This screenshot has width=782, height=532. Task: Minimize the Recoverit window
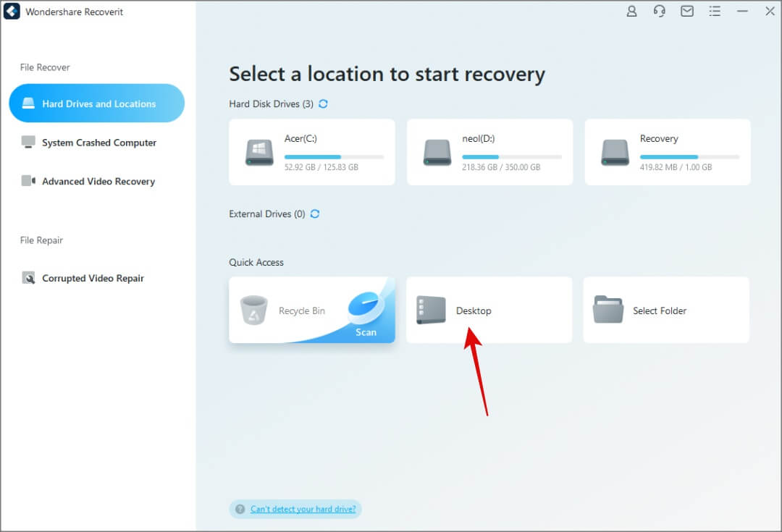point(742,11)
